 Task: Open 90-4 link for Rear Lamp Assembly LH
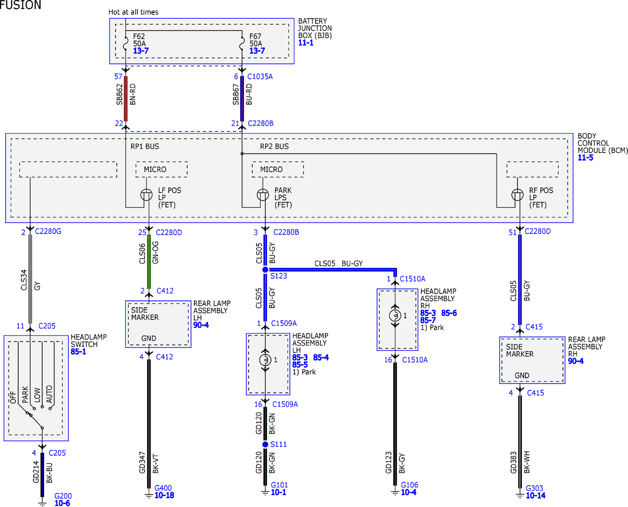[201, 325]
